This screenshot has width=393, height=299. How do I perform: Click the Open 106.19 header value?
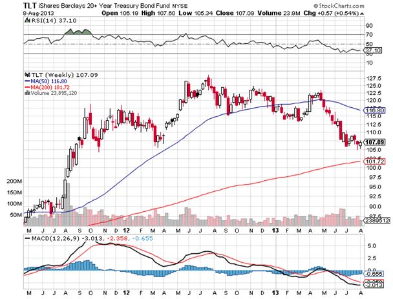(120, 13)
